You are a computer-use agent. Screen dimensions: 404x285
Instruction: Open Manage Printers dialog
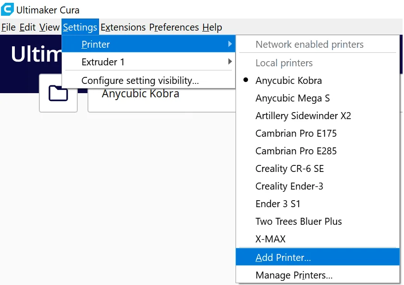click(293, 275)
